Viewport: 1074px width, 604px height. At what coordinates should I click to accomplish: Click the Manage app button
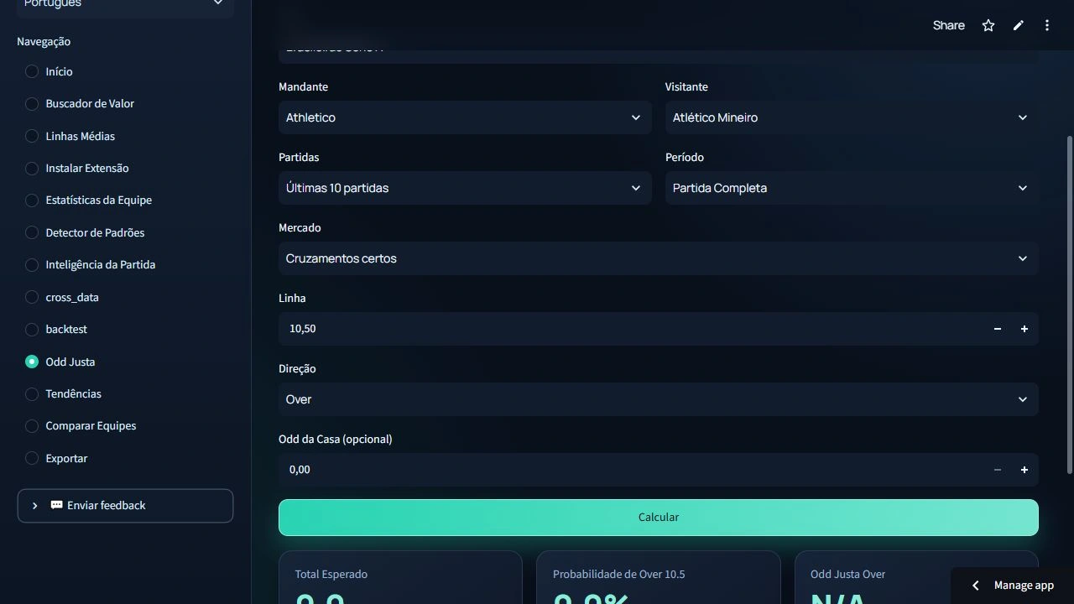click(1013, 586)
